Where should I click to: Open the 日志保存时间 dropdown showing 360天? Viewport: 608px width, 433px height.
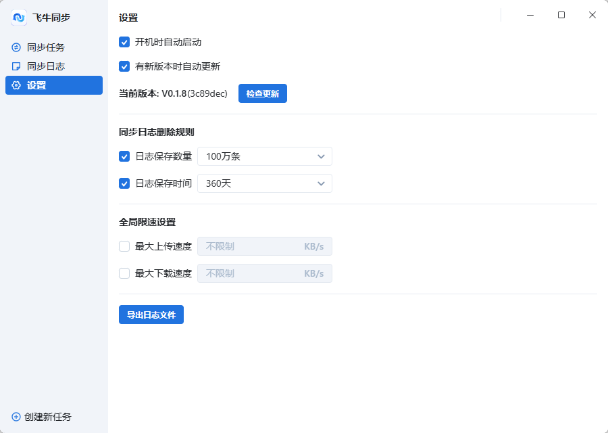click(x=264, y=183)
